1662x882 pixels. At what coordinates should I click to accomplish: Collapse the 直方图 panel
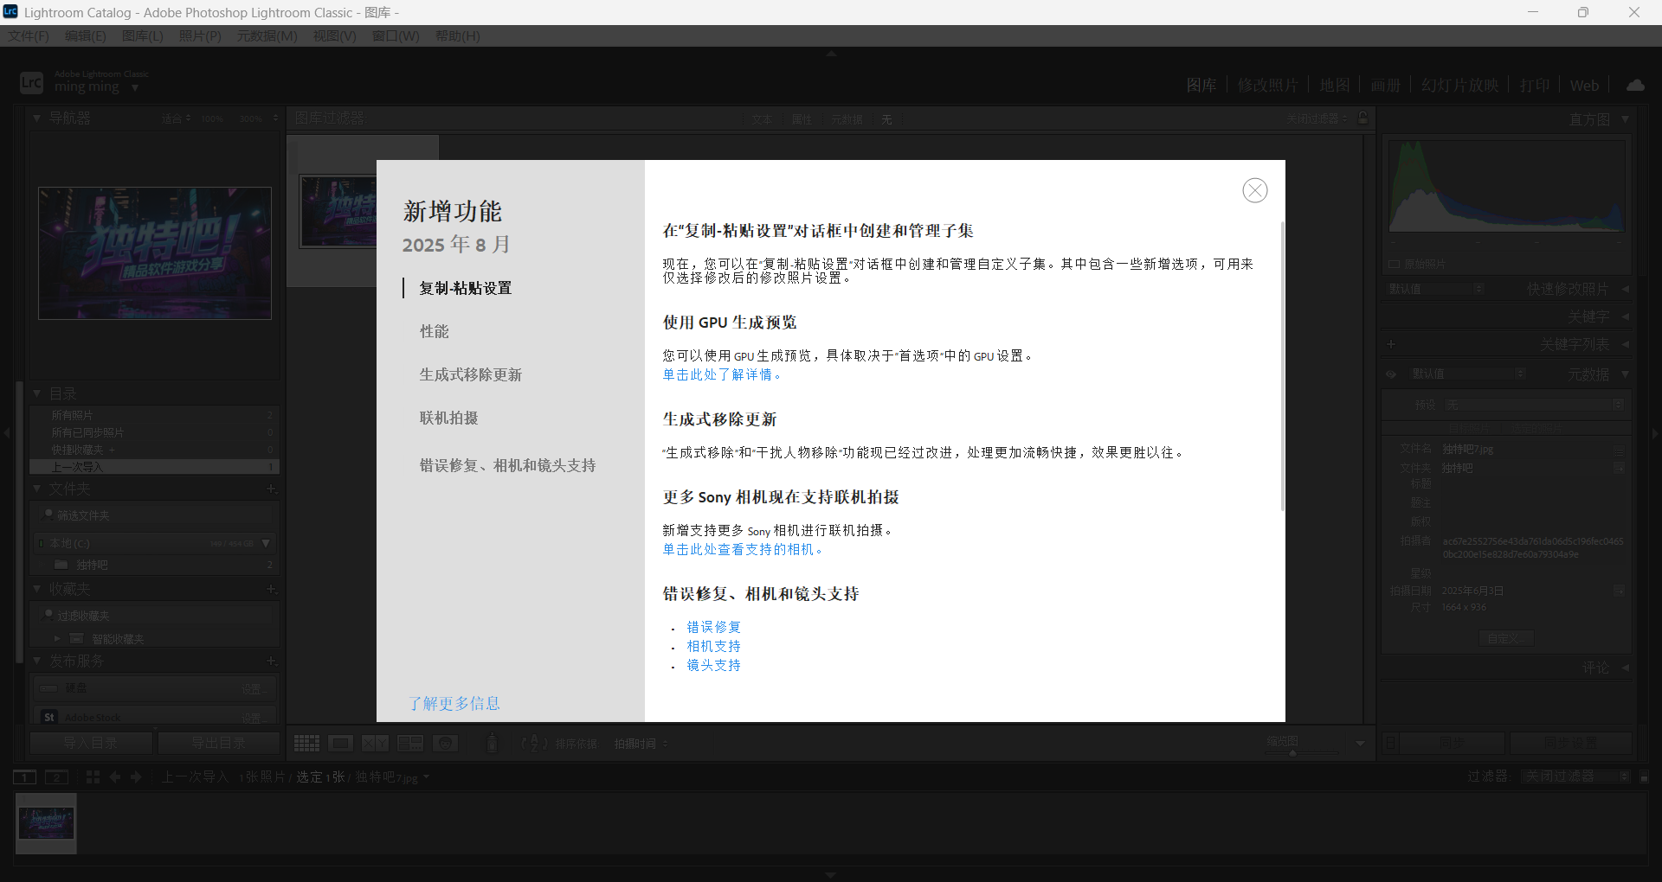(x=1625, y=119)
